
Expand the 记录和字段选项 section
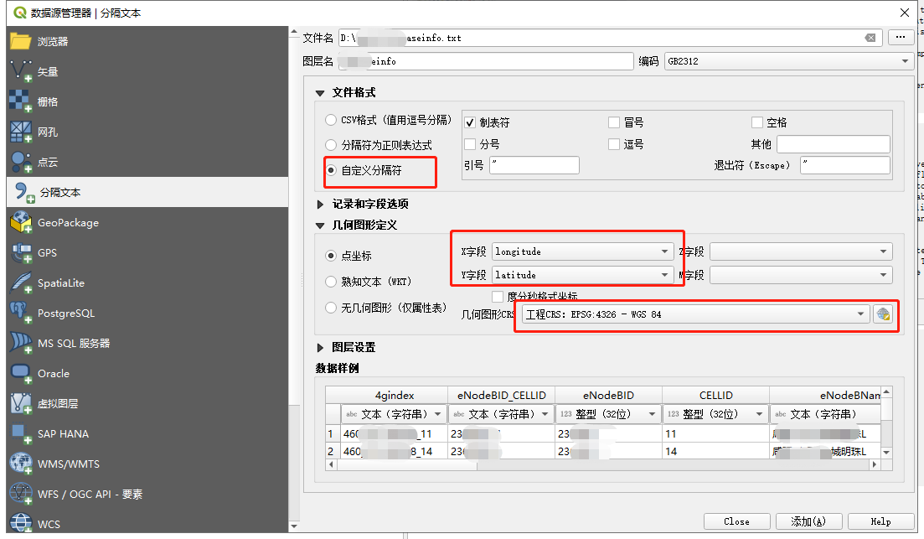(x=320, y=204)
